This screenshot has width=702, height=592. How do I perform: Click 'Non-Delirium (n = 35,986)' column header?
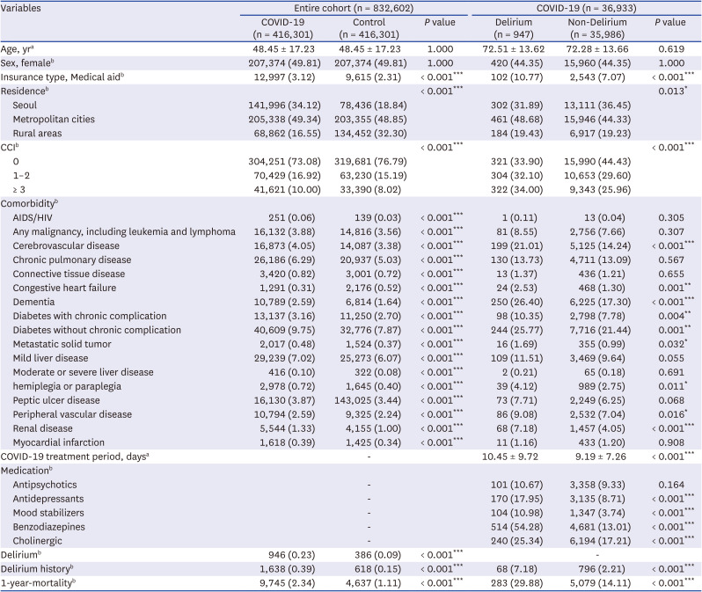tap(597, 28)
